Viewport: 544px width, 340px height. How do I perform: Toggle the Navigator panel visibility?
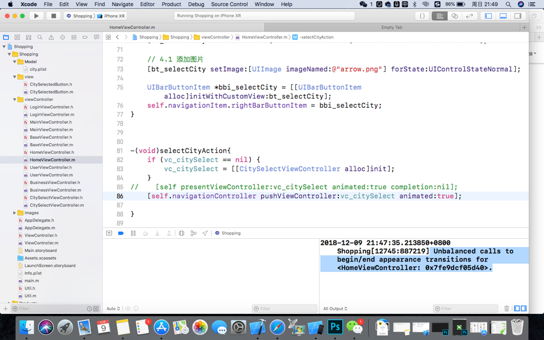488,16
